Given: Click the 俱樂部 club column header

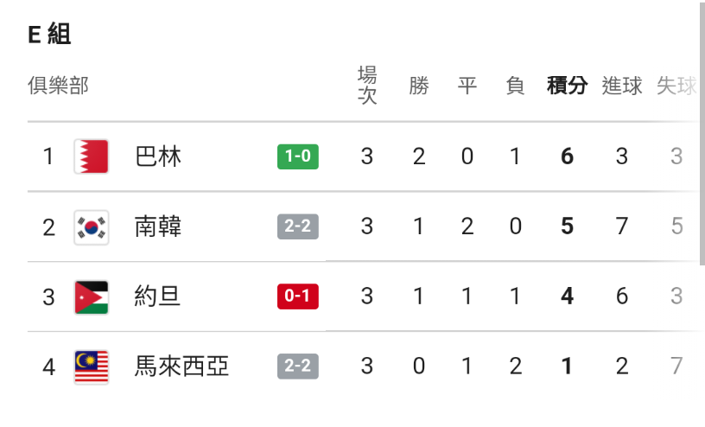Looking at the screenshot, I should (58, 86).
